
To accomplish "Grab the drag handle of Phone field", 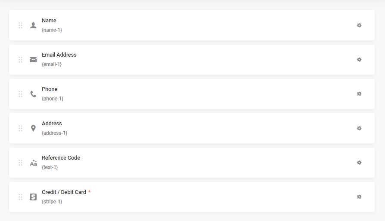I will 20,94.
